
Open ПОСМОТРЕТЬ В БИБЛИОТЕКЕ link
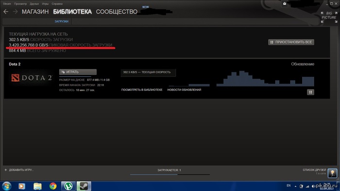pos(142,90)
